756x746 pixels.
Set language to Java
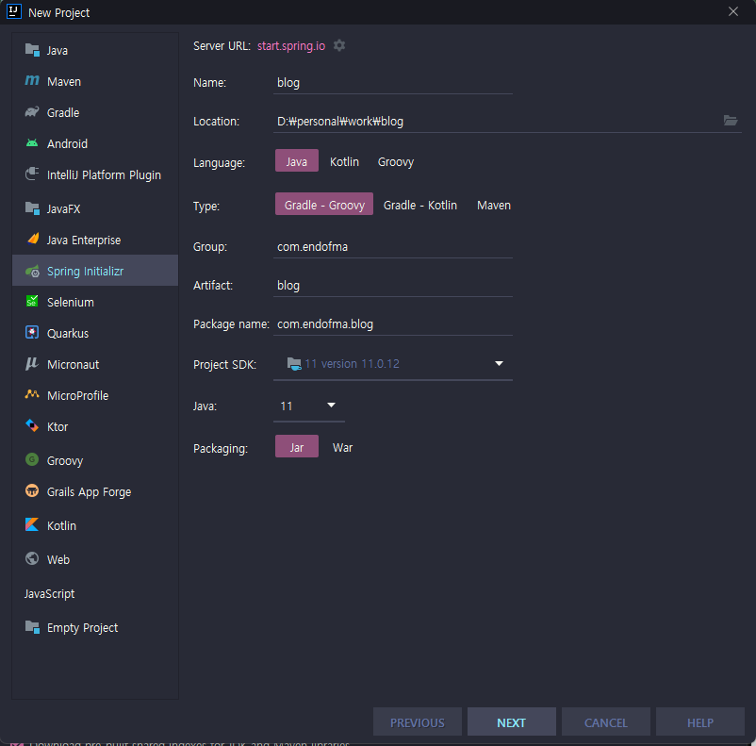[x=297, y=161]
